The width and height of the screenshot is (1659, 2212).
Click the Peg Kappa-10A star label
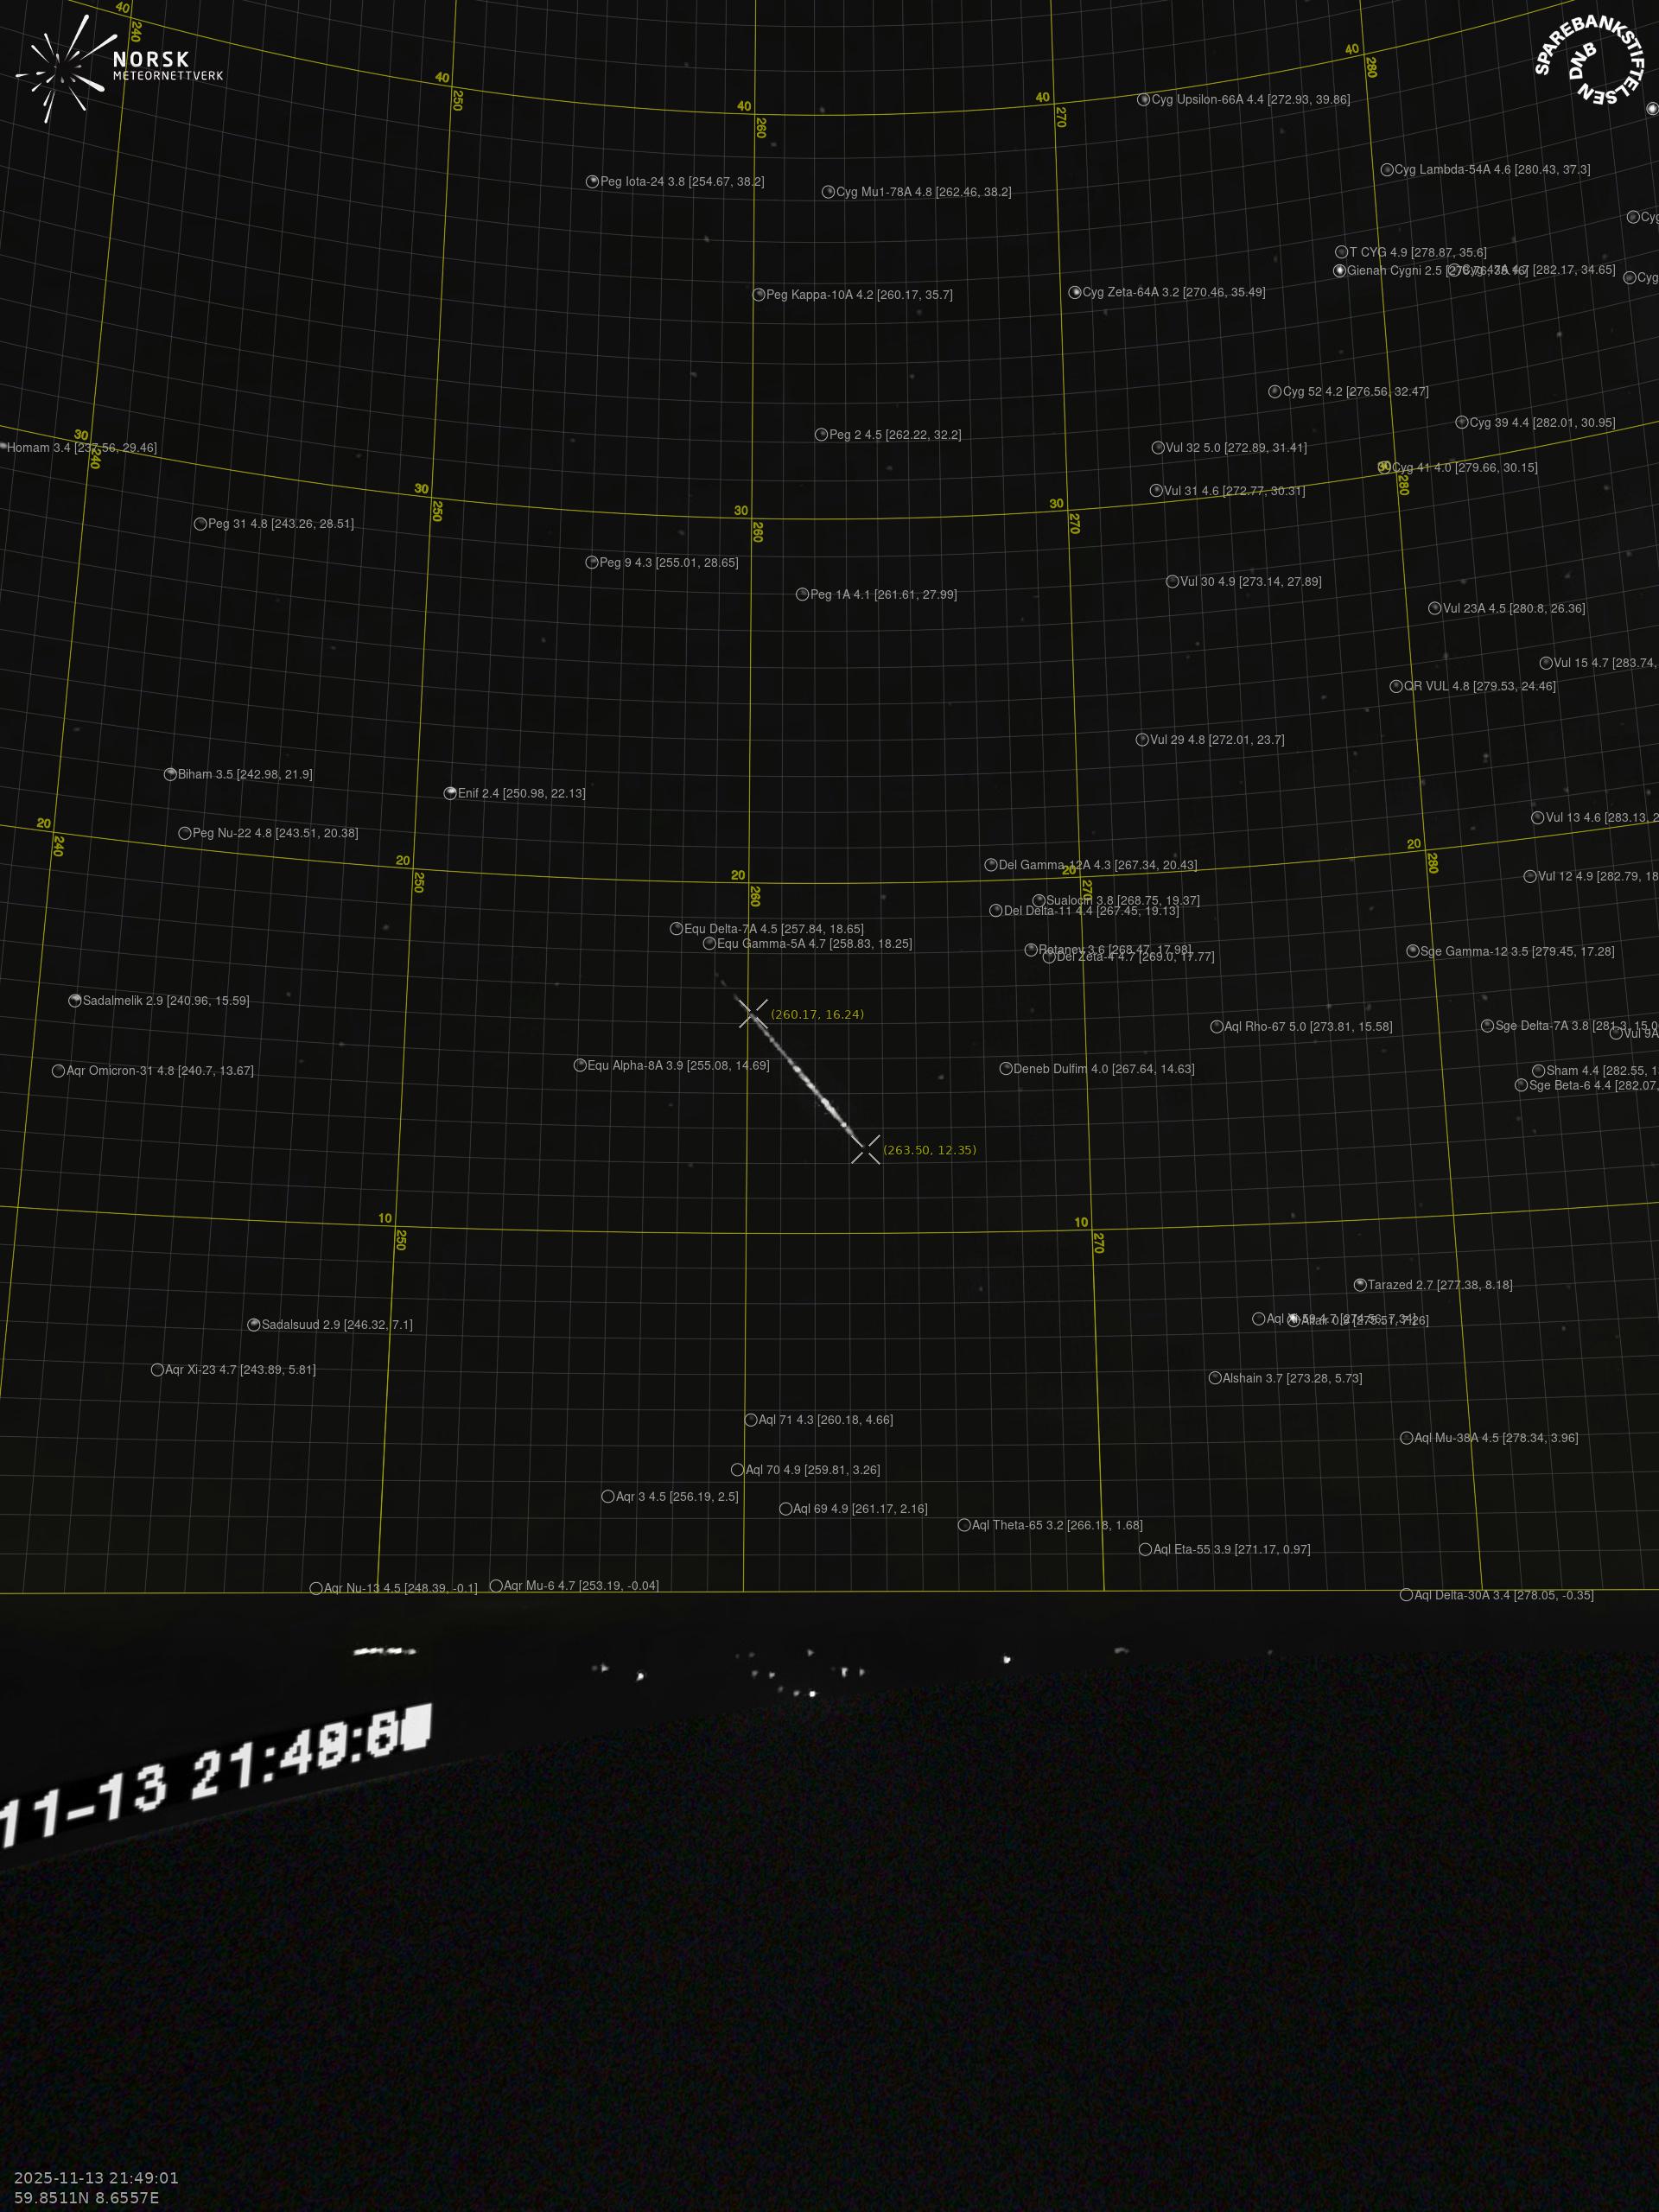point(858,295)
